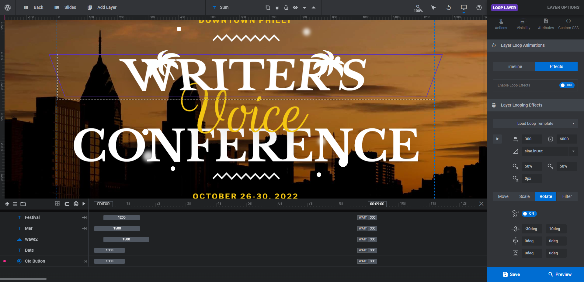Toggle Enable Loop Effects switch

point(567,85)
